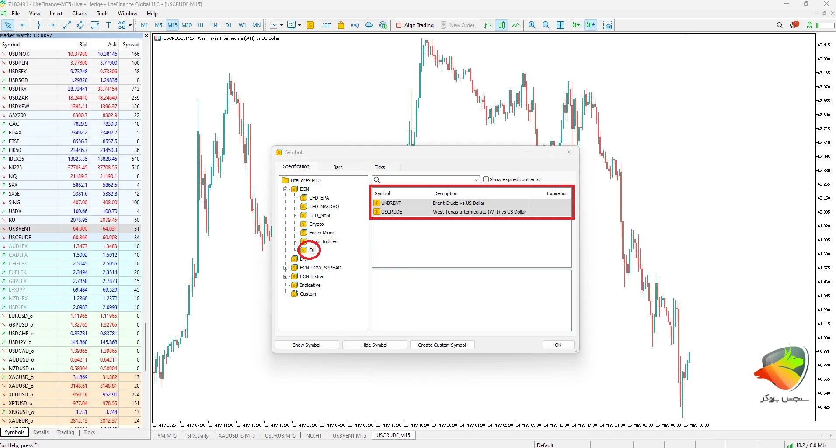Switch to the Bars tab
The height and width of the screenshot is (448, 836).
338,167
